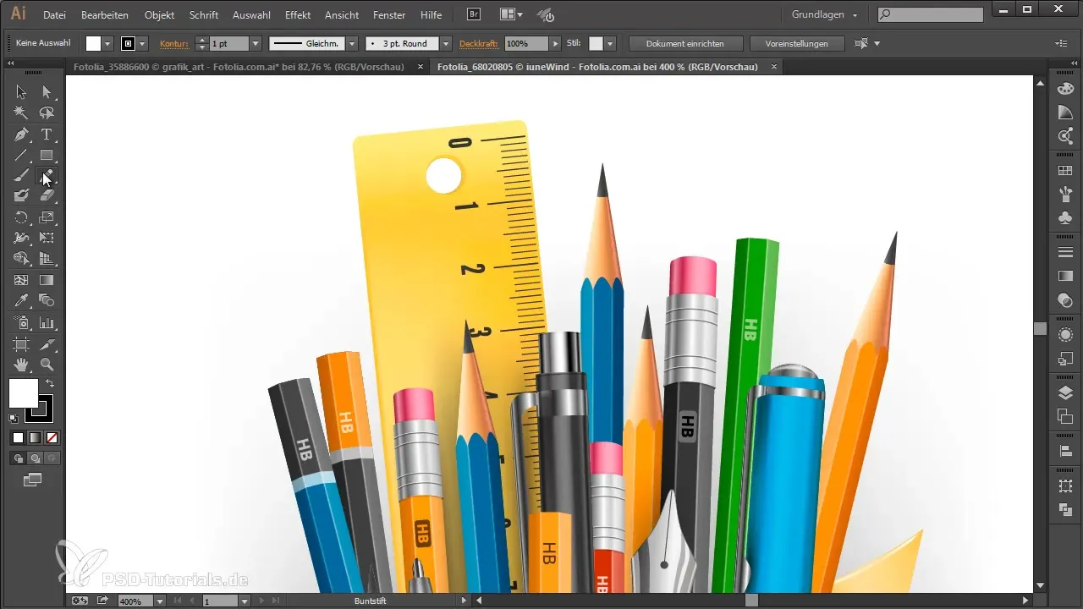Open the stroke color dropdown arrow
The width and height of the screenshot is (1083, 609).
click(x=143, y=43)
